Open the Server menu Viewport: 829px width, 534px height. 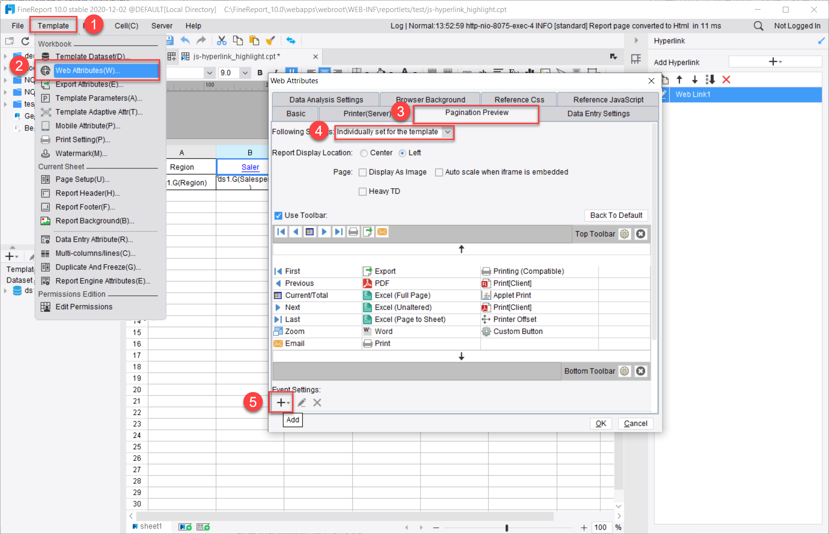click(162, 25)
